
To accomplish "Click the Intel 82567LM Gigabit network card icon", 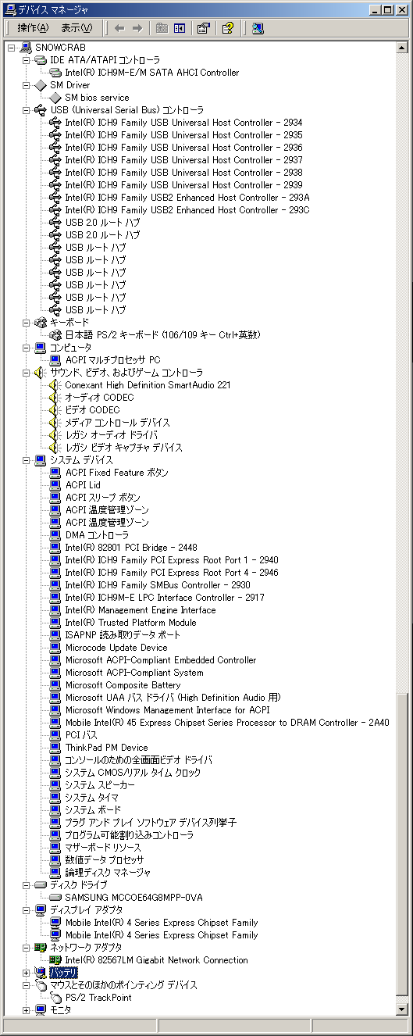I will point(55,960).
